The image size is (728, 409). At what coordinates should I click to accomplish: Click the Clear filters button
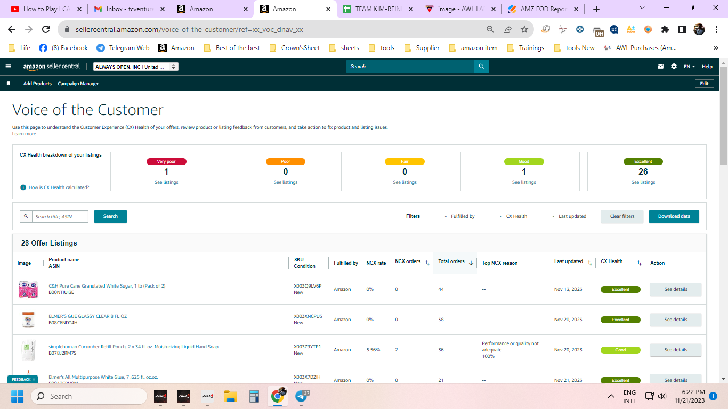(622, 216)
